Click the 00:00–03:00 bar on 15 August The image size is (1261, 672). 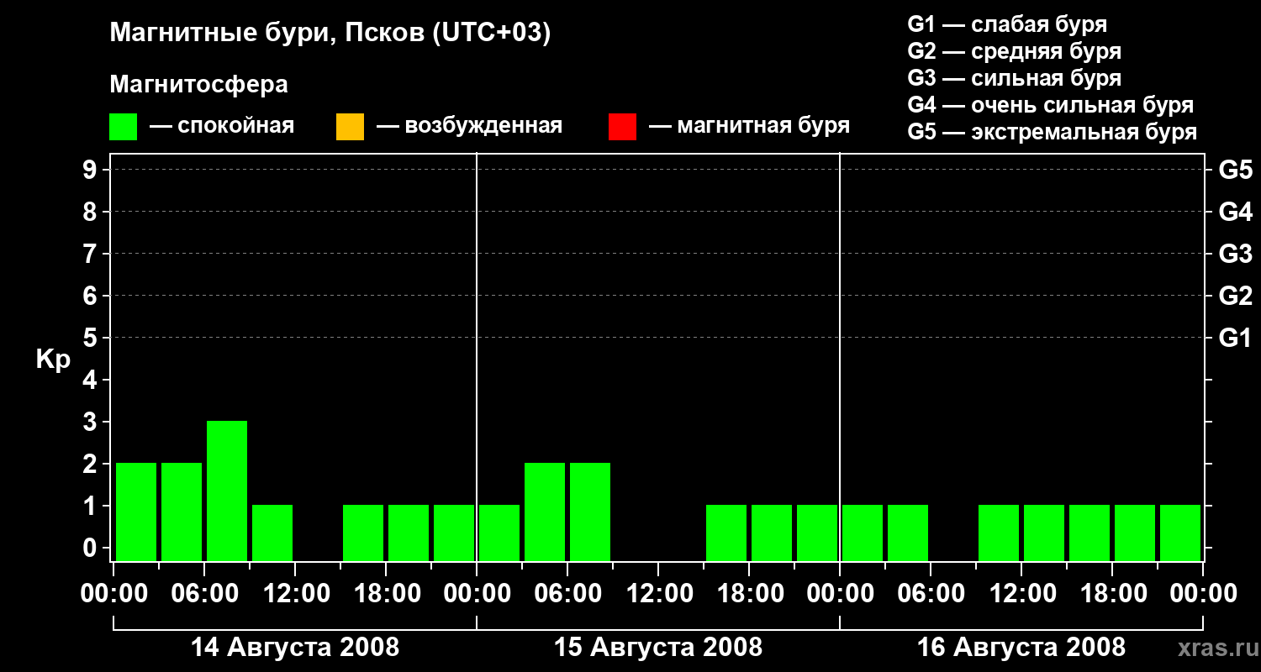click(499, 533)
